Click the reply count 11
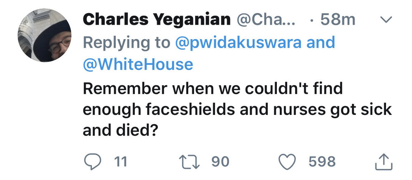412x180 pixels. [x=120, y=161]
